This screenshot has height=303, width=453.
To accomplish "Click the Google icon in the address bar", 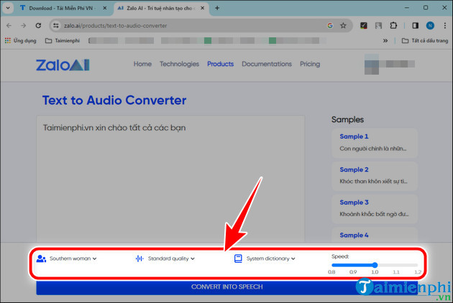I will tap(330, 26).
